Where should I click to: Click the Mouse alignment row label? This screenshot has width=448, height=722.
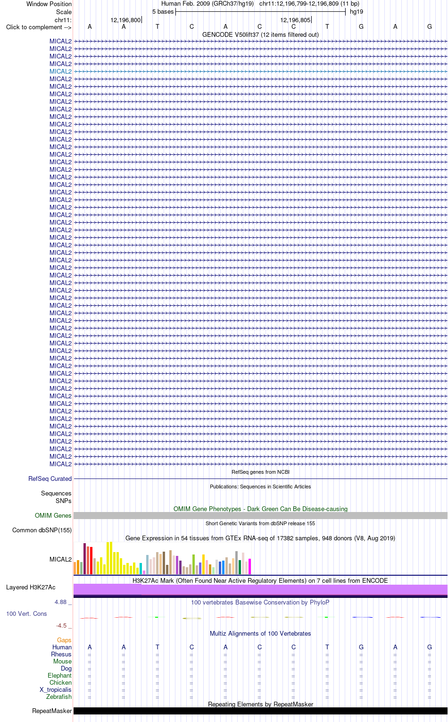pyautogui.click(x=62, y=661)
